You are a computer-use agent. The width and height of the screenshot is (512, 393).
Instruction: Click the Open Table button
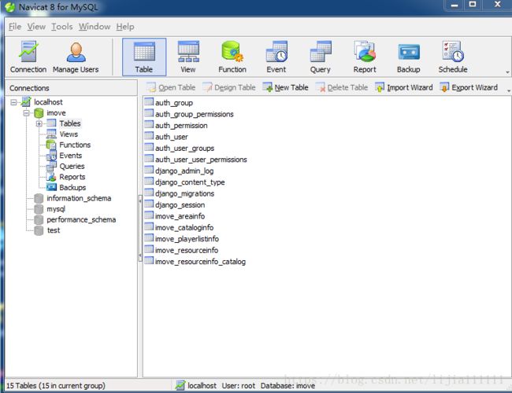(171, 87)
